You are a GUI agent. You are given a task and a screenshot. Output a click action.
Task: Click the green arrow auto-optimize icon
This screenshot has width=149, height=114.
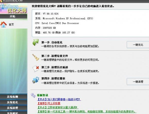click(36, 42)
